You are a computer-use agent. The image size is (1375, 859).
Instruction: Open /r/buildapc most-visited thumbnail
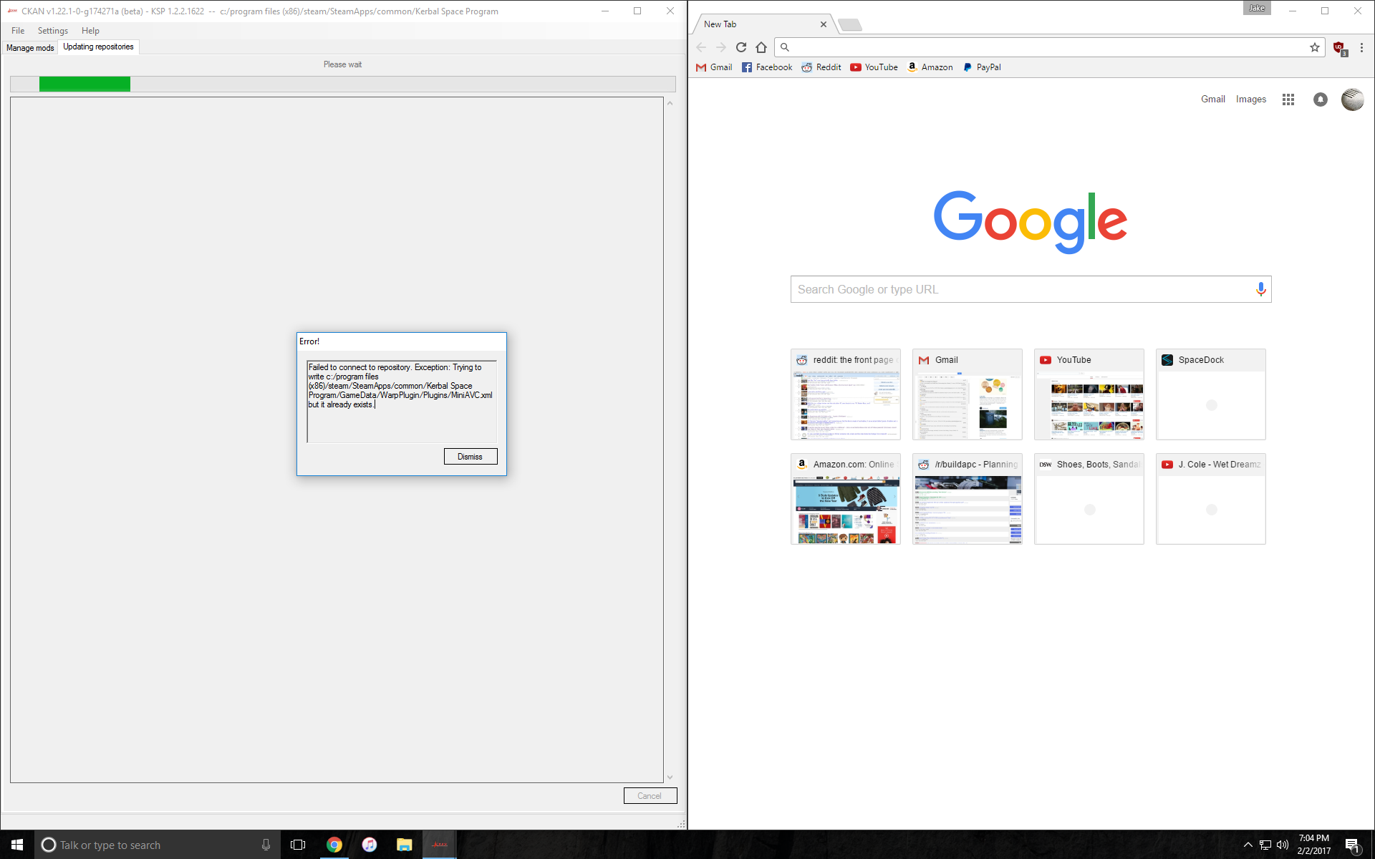click(968, 499)
